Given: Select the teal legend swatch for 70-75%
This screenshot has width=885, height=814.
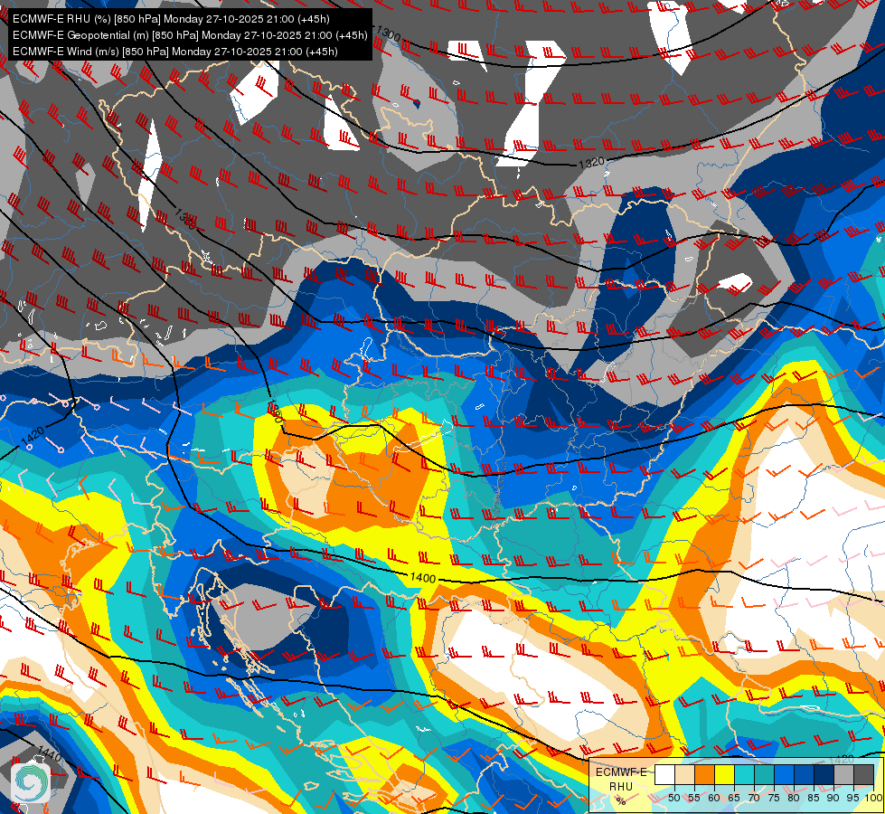Looking at the screenshot, I should tap(764, 774).
